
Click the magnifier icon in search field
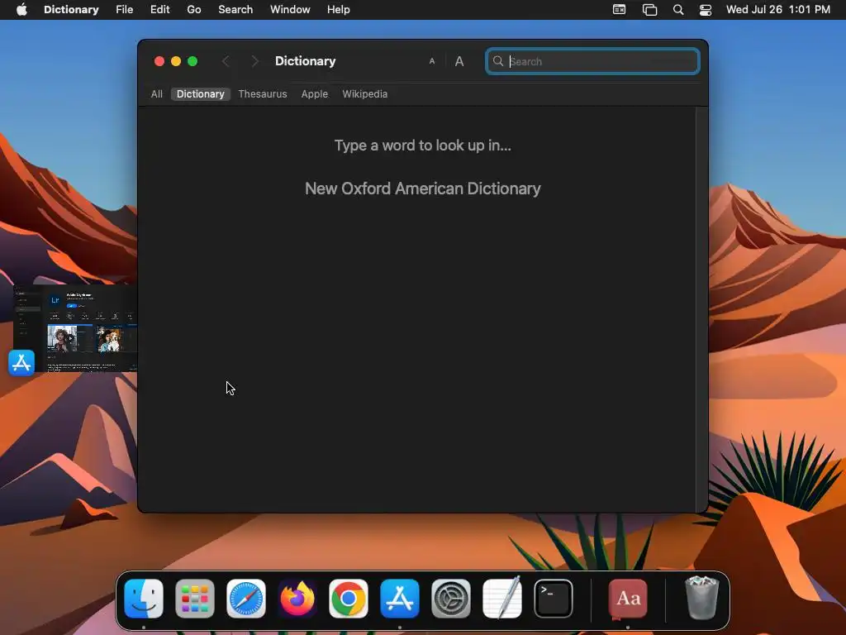pyautogui.click(x=498, y=61)
